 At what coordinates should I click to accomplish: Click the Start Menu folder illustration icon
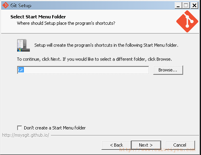pos(23,45)
